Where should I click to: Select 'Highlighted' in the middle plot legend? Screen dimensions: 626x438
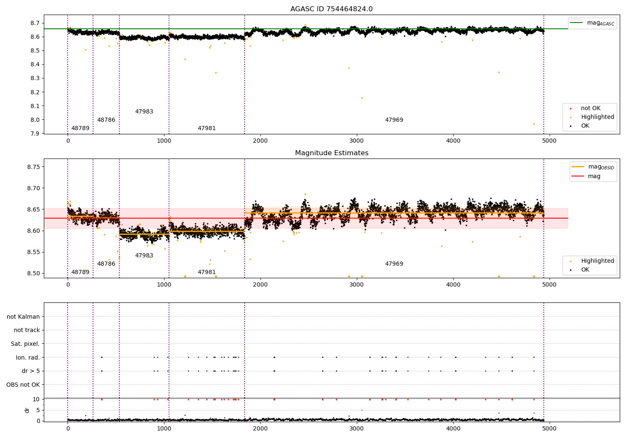(597, 261)
